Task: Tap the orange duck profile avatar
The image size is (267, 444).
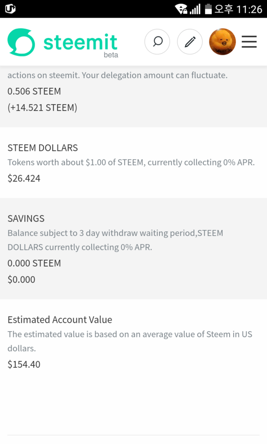Action: click(x=222, y=42)
